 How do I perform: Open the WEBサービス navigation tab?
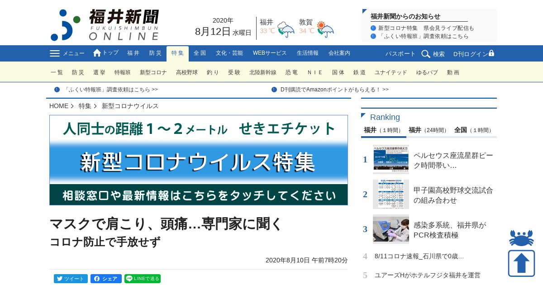270,53
